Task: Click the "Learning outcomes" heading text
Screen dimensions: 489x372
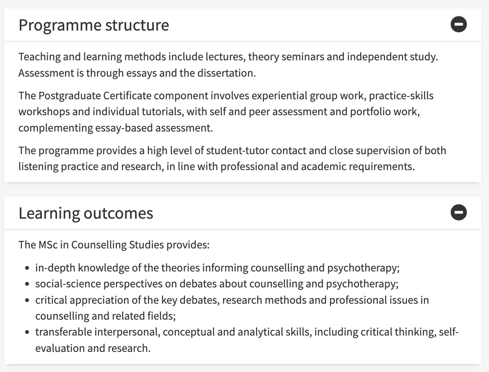Action: point(86,213)
